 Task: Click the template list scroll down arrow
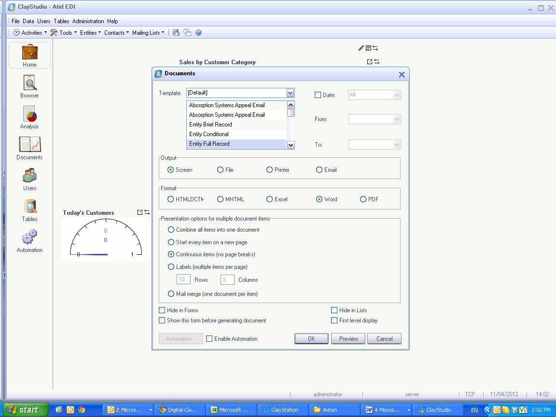291,145
